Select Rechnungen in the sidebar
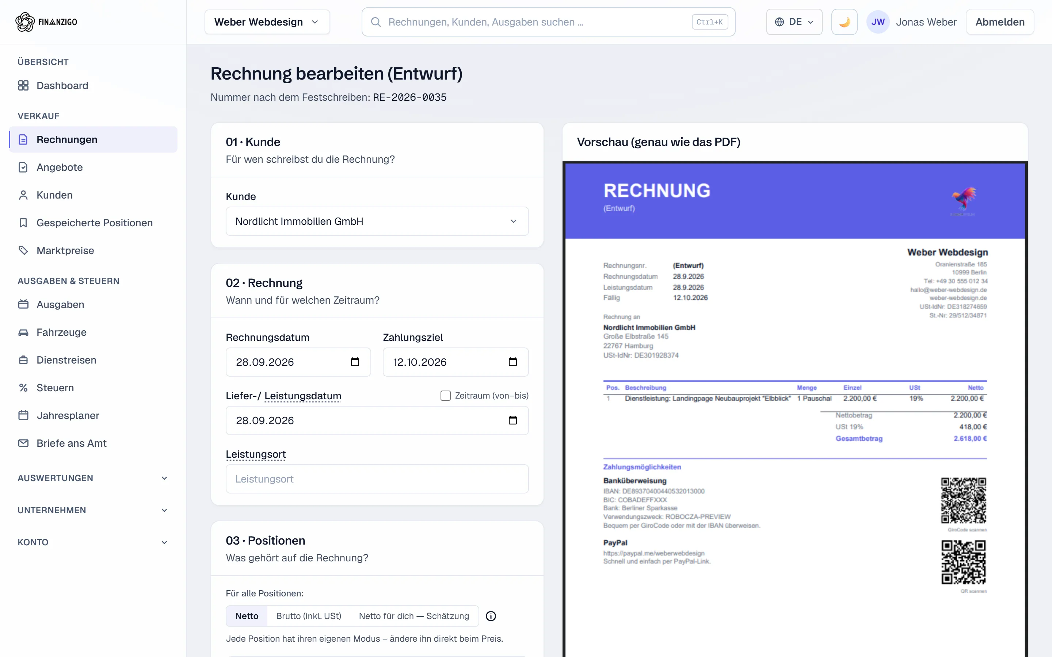This screenshot has width=1052, height=657. point(93,139)
